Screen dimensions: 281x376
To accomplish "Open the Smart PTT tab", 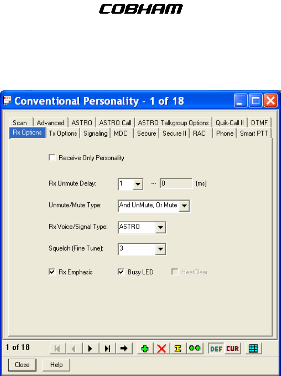I will (x=254, y=133).
